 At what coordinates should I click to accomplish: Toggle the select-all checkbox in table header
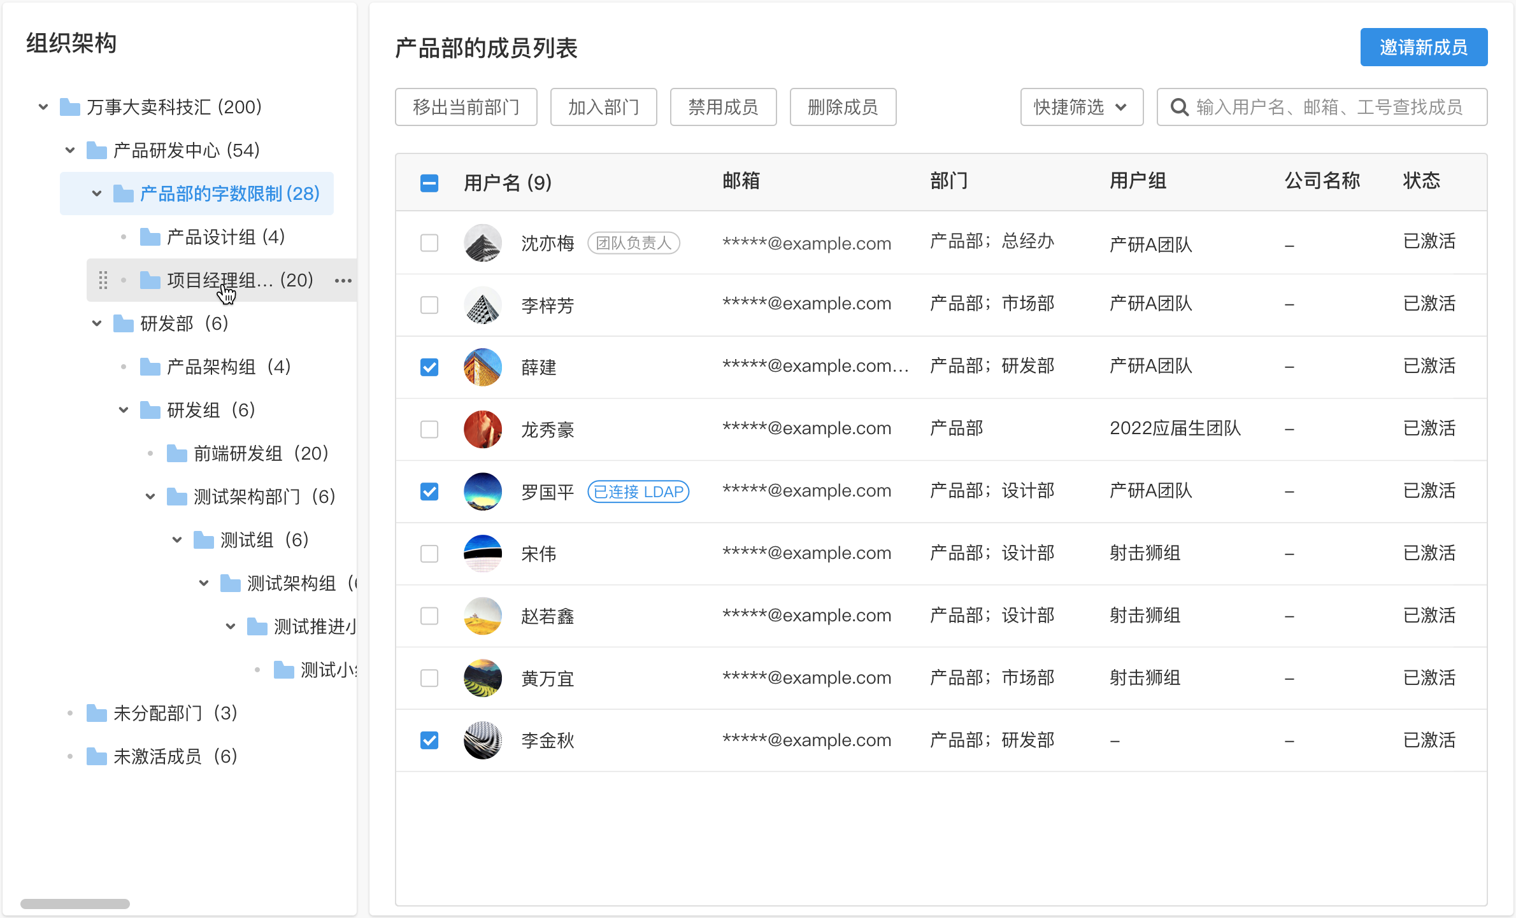[x=429, y=183]
